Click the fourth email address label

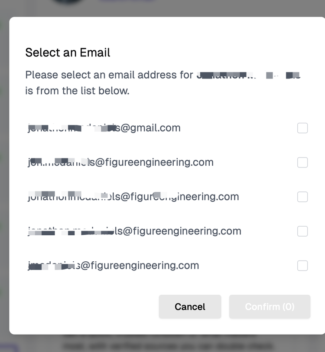click(134, 231)
